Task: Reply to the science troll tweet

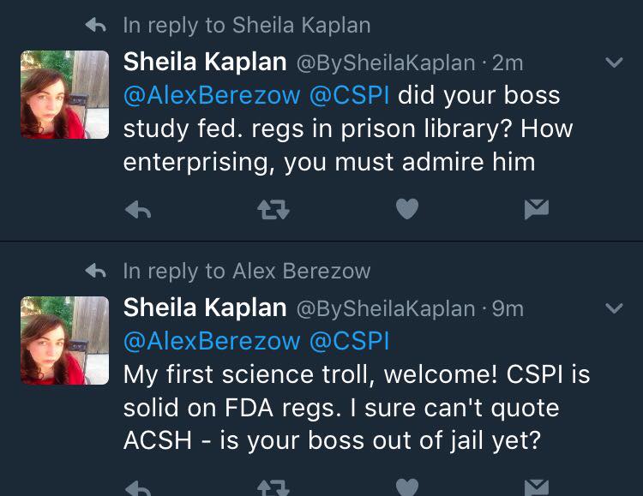Action: coord(138,487)
